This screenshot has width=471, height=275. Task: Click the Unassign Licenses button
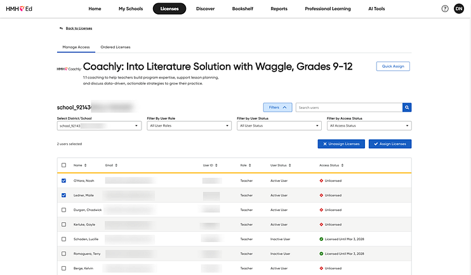pyautogui.click(x=342, y=144)
